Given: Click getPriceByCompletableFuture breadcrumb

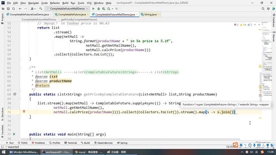Looking at the screenshot, I should (79, 19).
